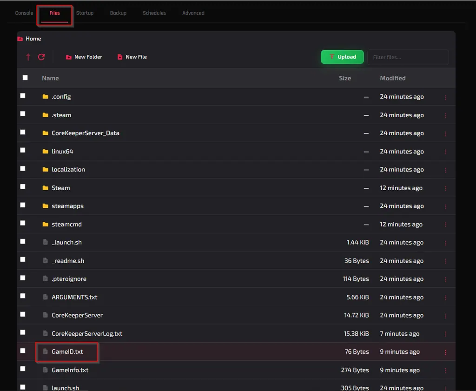
Task: Click the _launch.sh file icon
Action: 45,242
